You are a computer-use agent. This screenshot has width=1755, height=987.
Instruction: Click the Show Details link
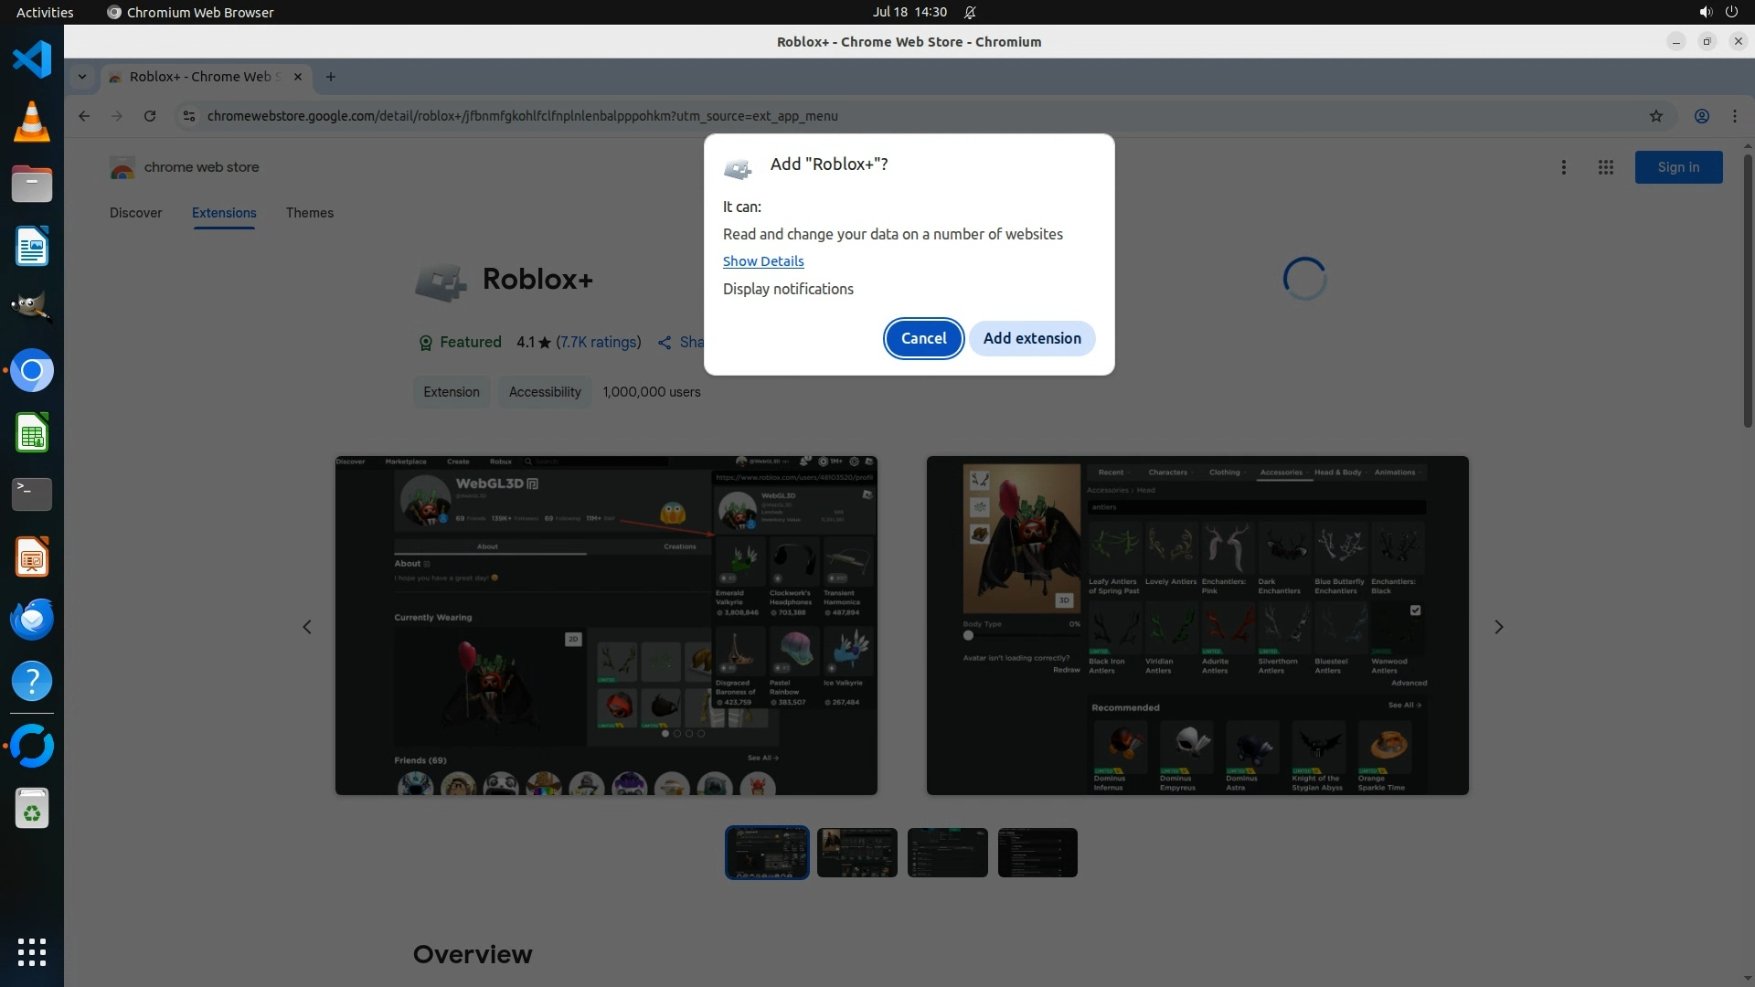pos(763,261)
